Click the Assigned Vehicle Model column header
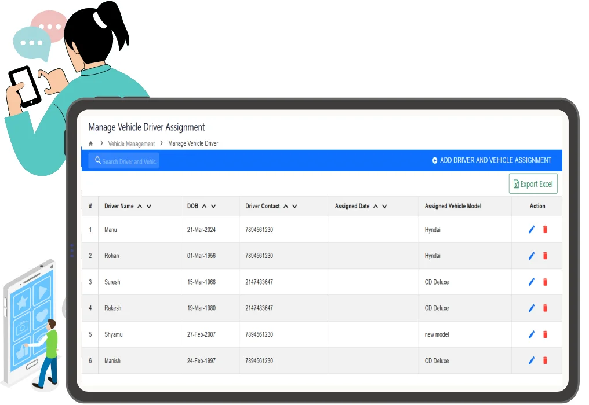 tap(453, 206)
